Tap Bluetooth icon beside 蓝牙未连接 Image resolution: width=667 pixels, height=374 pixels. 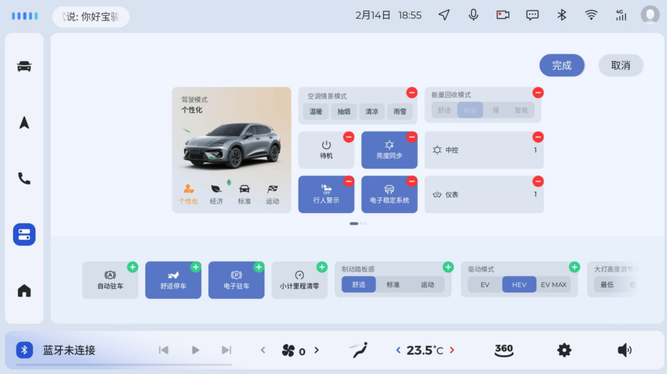pyautogui.click(x=25, y=350)
